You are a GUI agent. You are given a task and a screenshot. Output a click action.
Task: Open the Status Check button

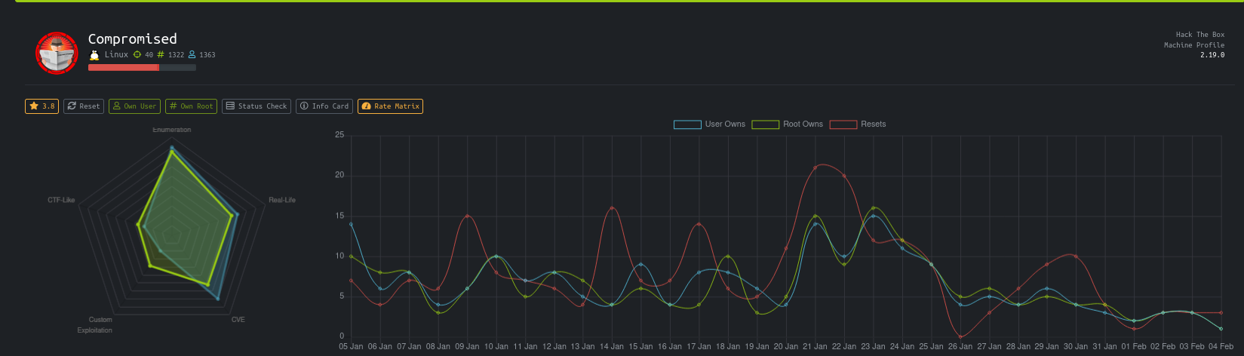pos(256,106)
